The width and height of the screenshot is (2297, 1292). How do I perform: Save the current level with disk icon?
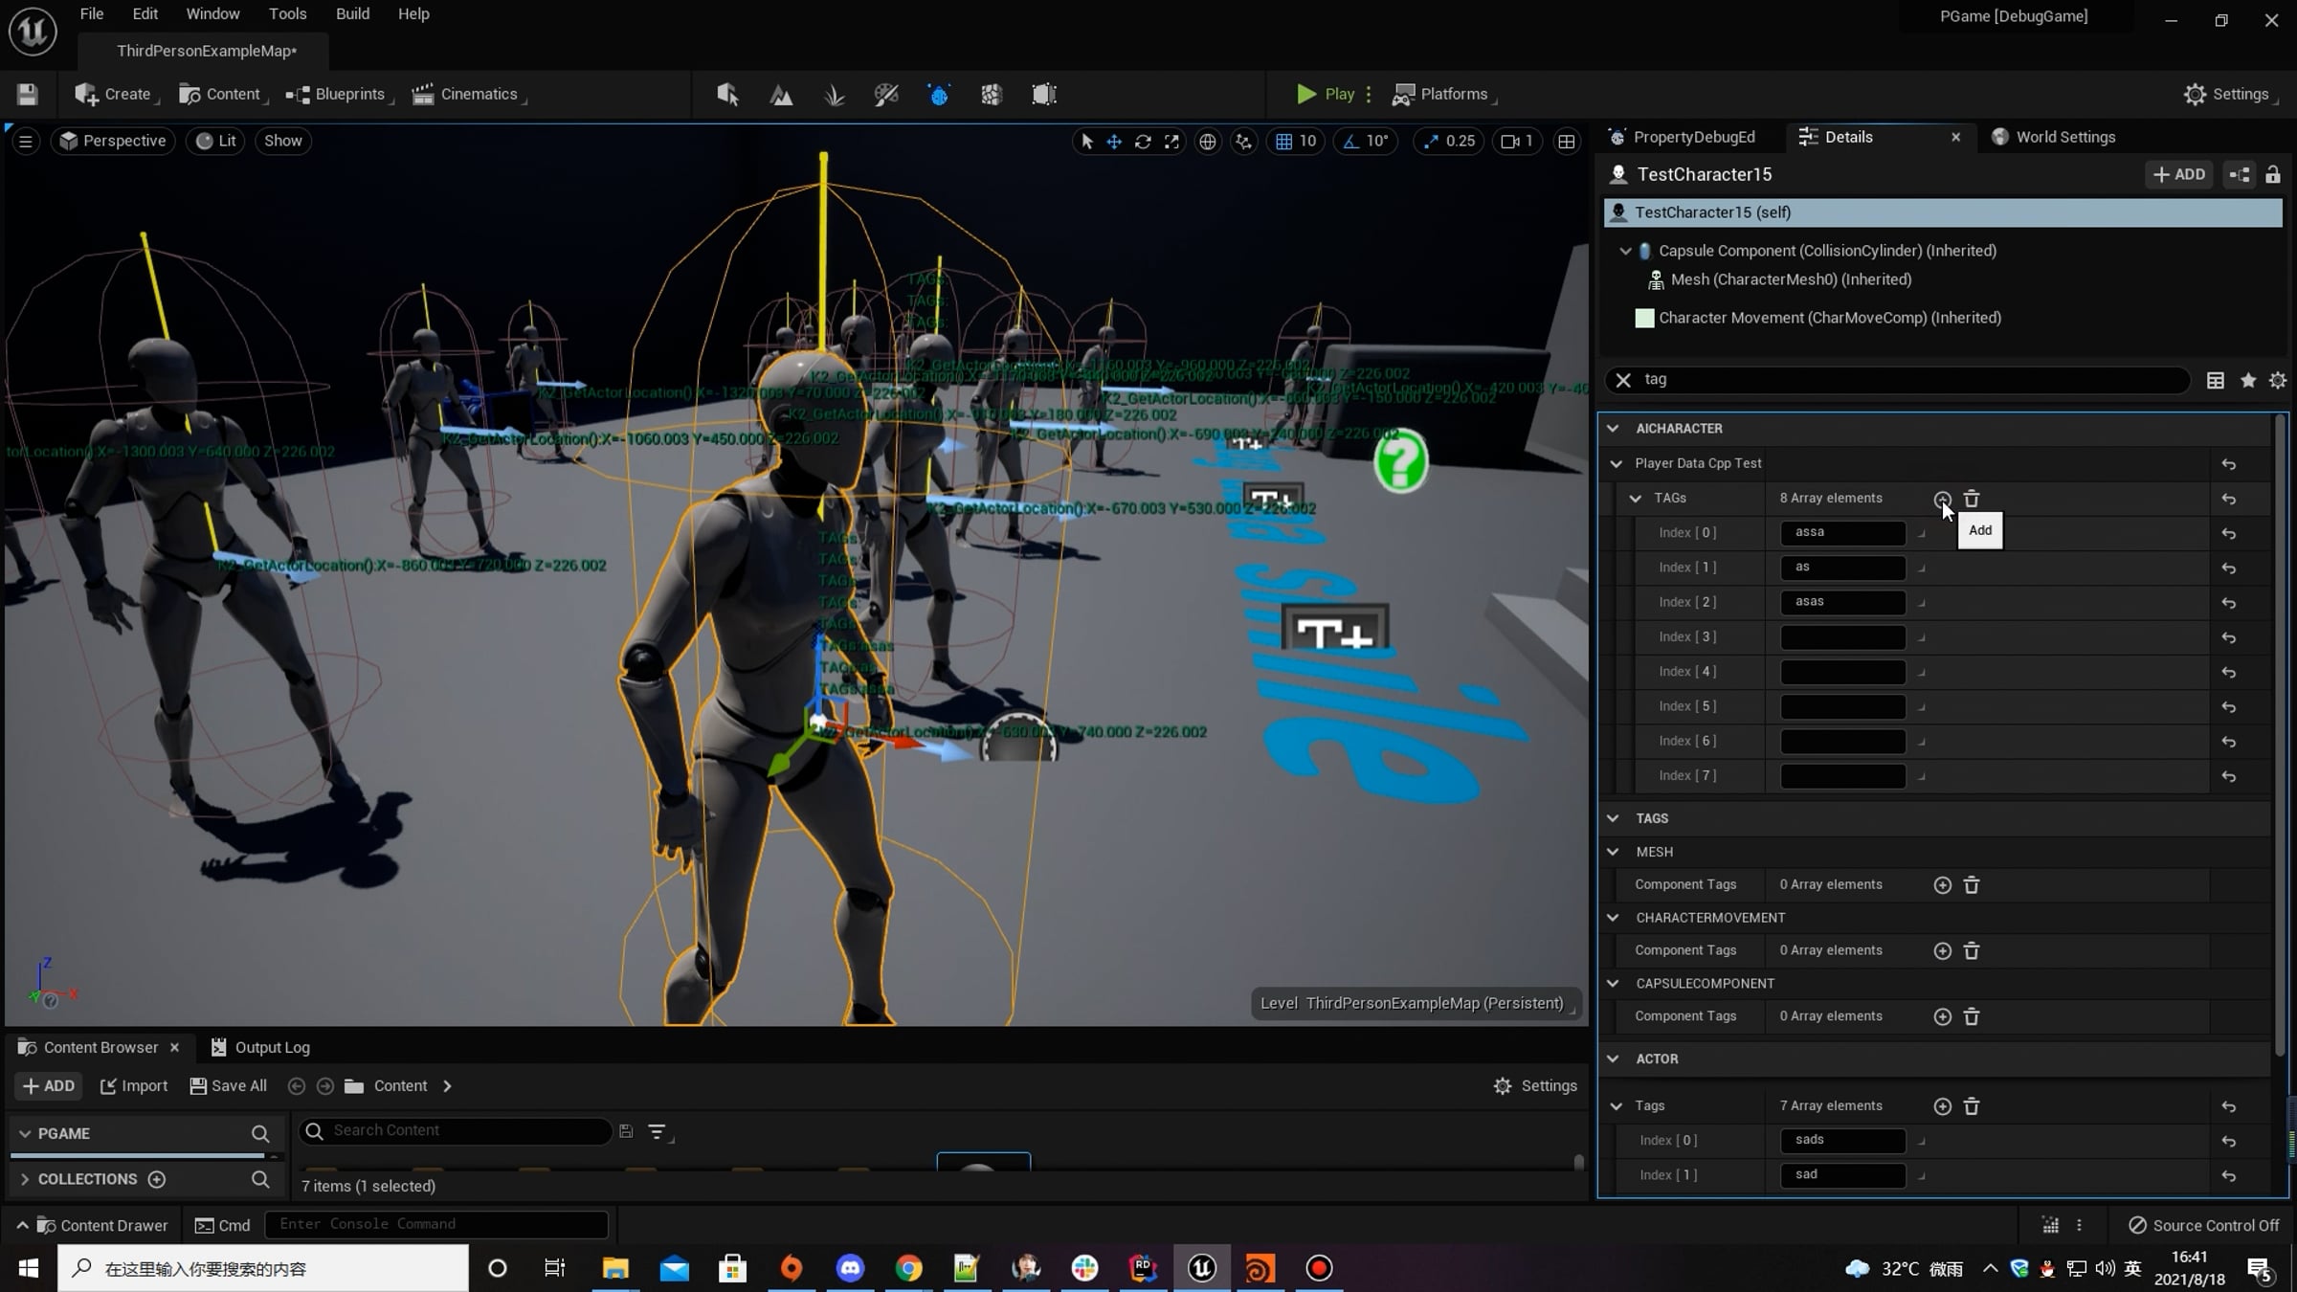point(27,94)
